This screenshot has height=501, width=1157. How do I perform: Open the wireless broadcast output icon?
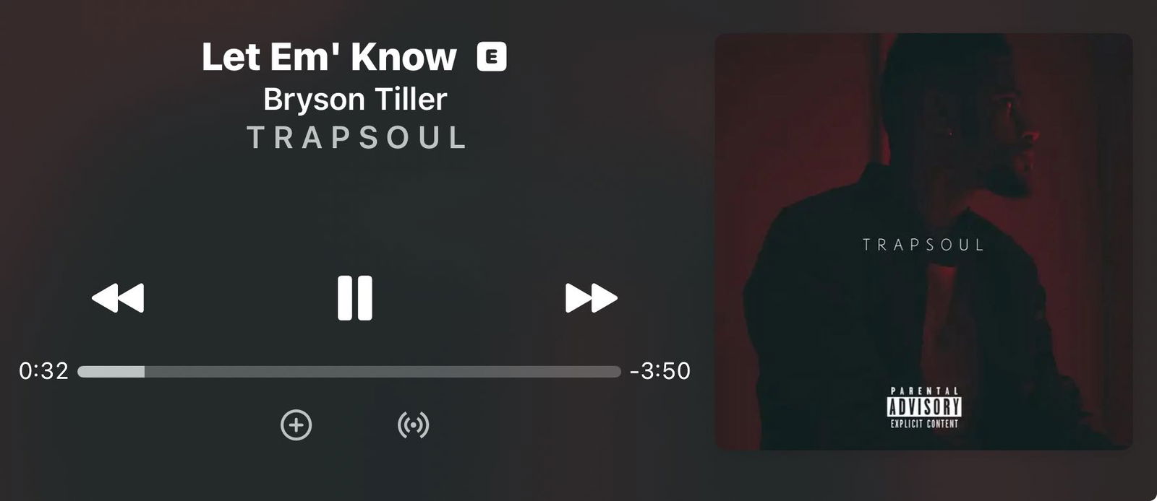pos(414,425)
